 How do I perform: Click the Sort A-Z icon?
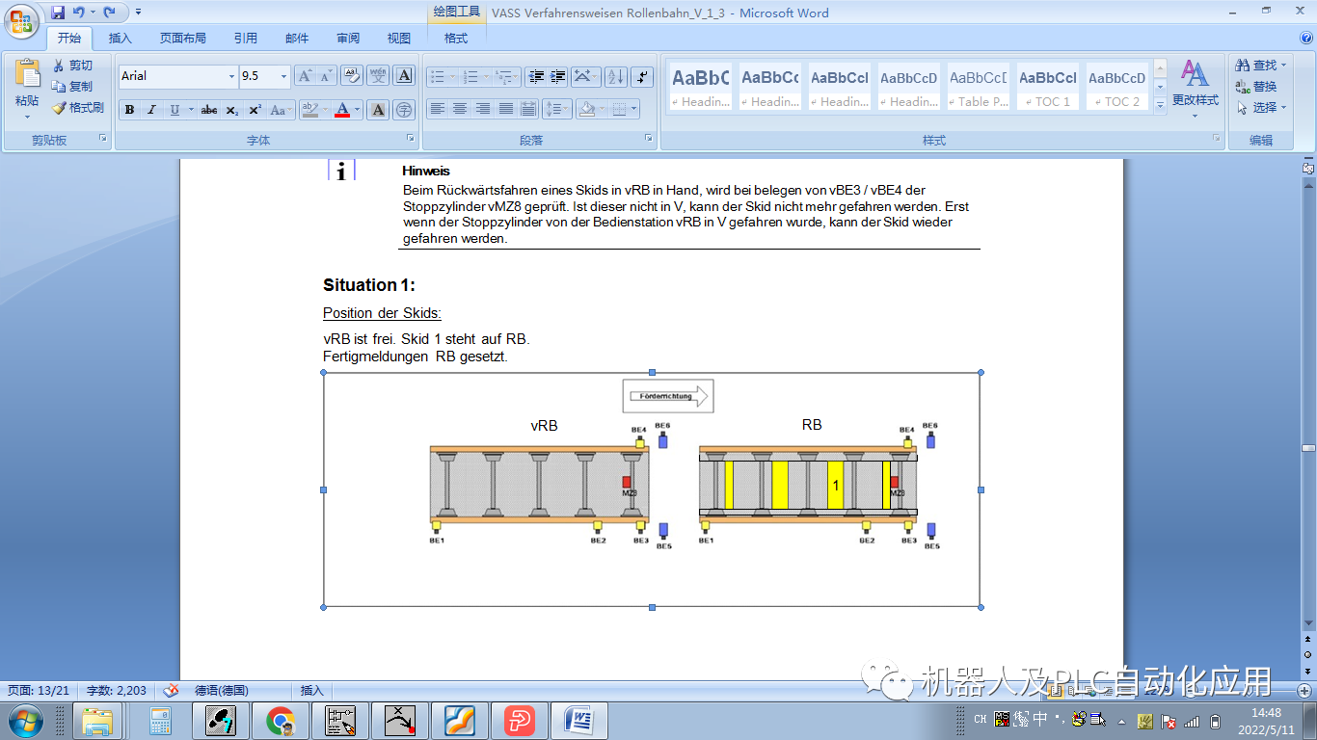click(615, 76)
